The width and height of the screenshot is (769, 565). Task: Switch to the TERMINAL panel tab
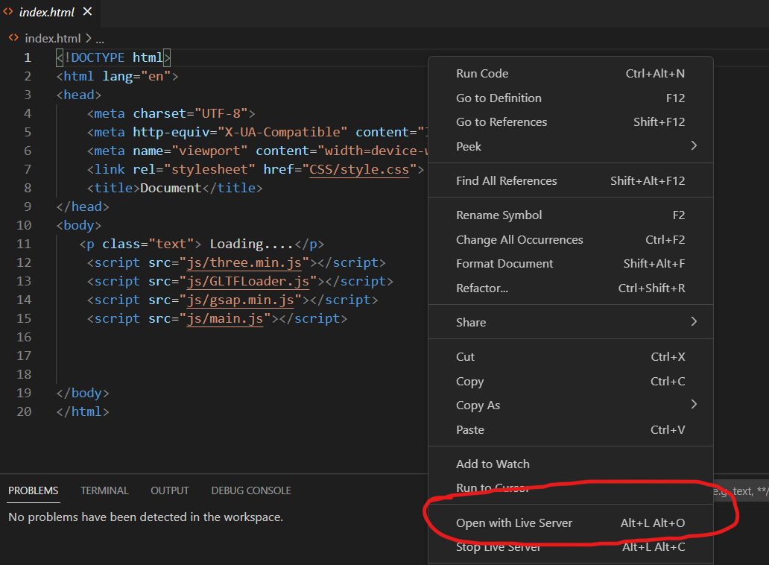pyautogui.click(x=104, y=490)
